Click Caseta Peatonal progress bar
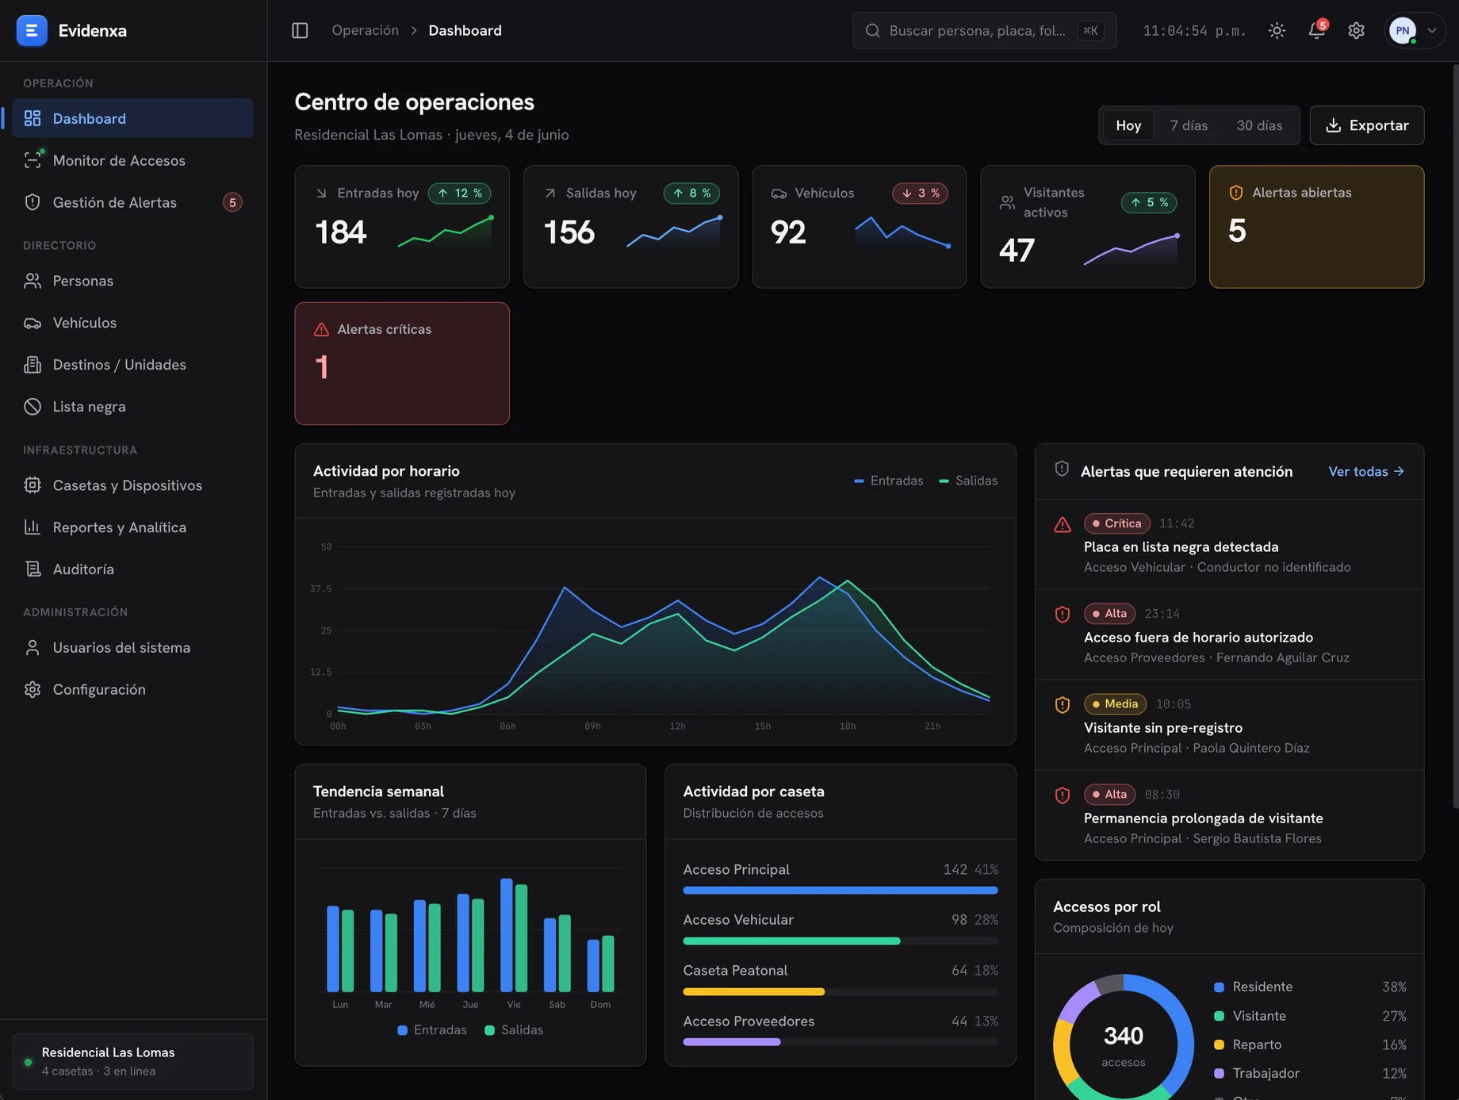 pos(841,992)
